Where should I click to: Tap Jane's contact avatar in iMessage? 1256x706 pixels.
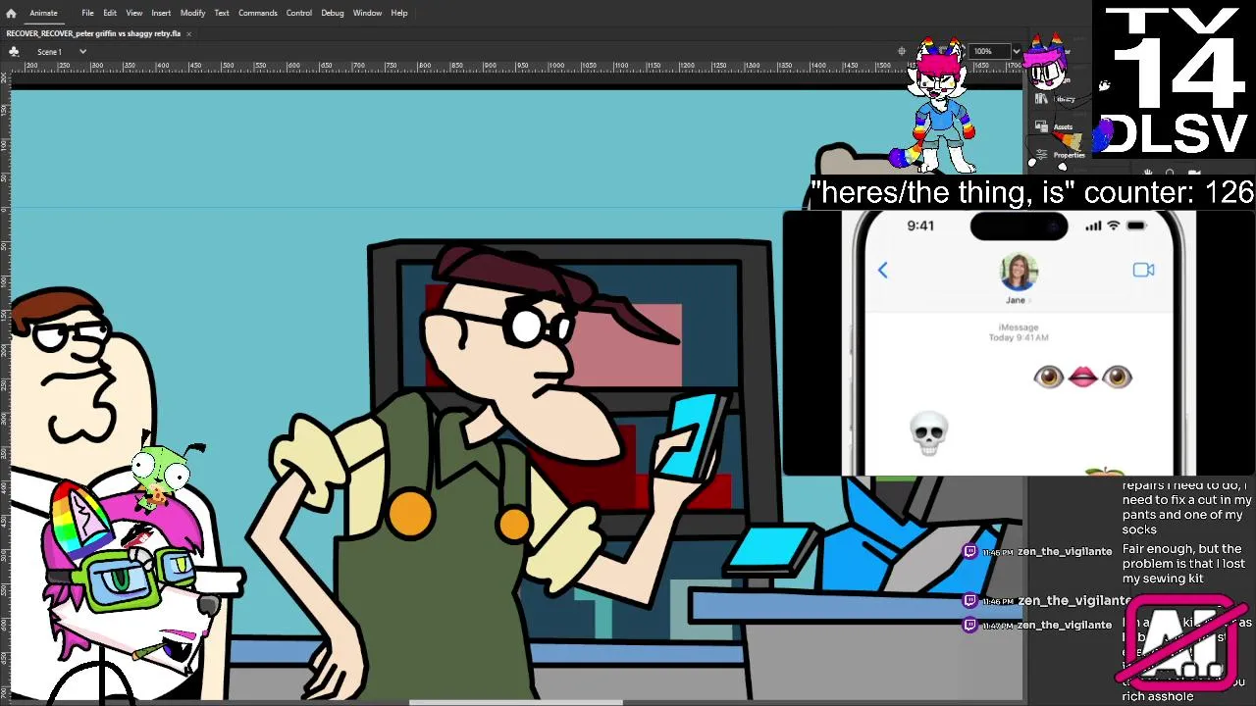point(1018,272)
